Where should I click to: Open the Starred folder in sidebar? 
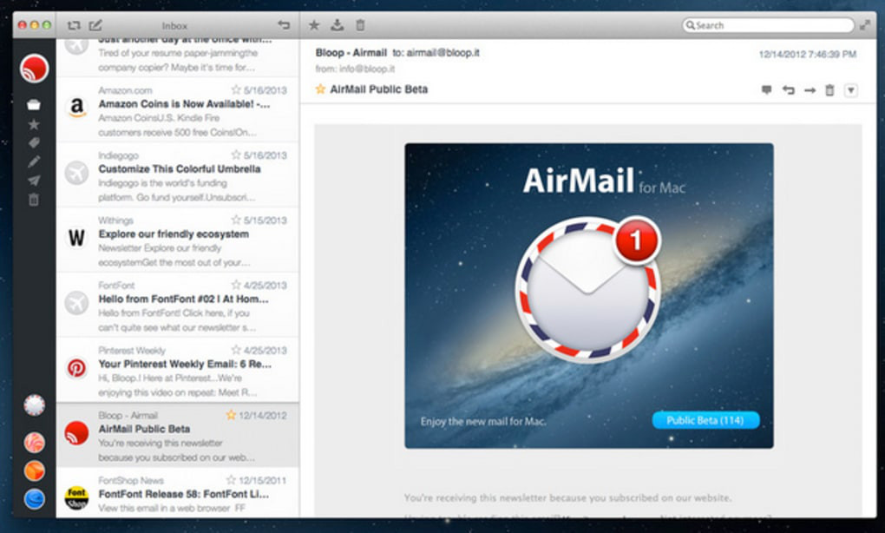tap(34, 124)
